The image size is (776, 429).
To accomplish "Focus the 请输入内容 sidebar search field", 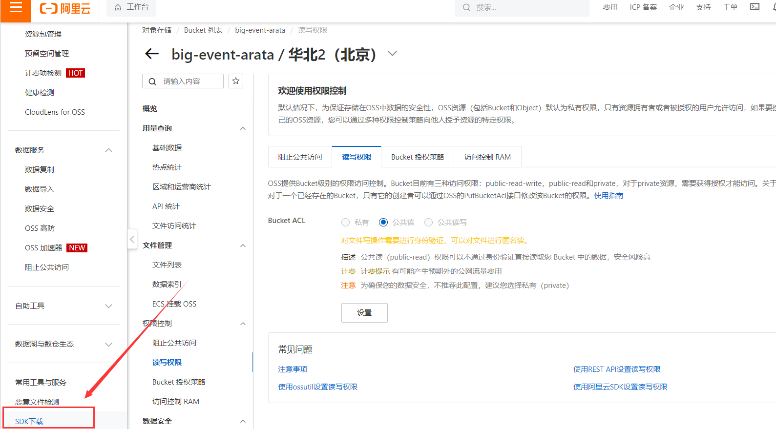I will pyautogui.click(x=183, y=82).
